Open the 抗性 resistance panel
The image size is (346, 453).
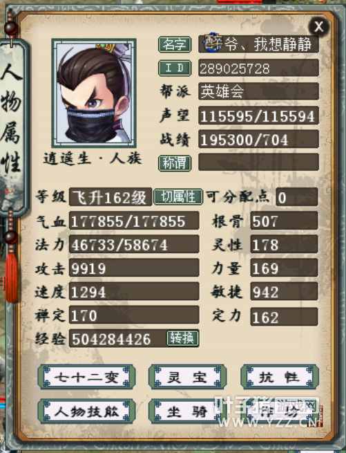tap(280, 377)
